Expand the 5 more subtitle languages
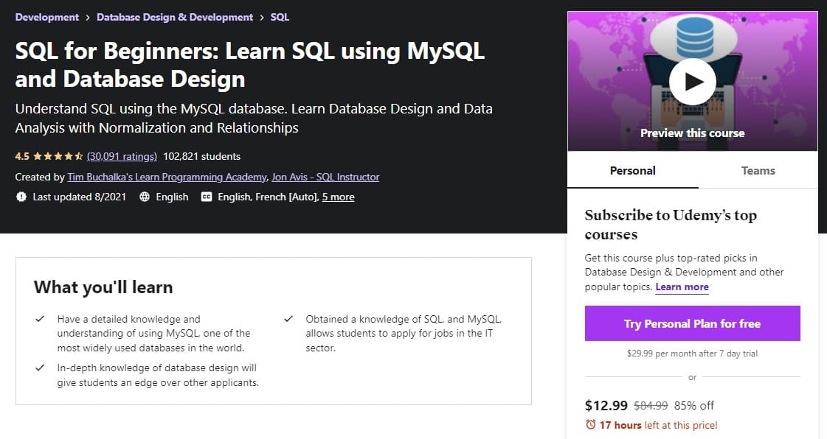827x439 pixels. (x=338, y=197)
